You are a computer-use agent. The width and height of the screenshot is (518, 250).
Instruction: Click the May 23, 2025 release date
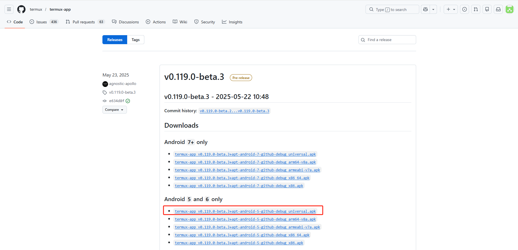(x=116, y=75)
